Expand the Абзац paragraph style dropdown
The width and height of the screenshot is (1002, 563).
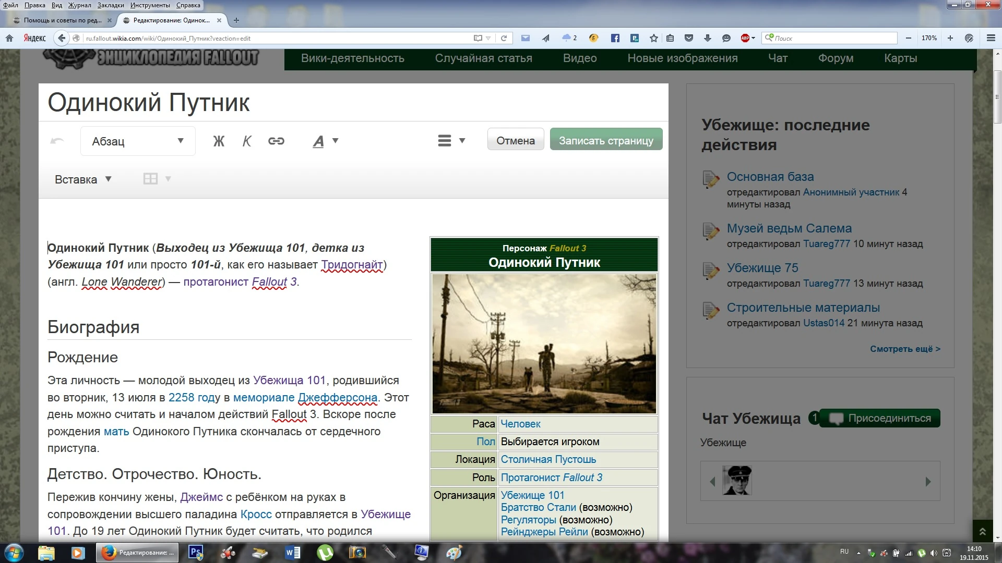(x=138, y=141)
